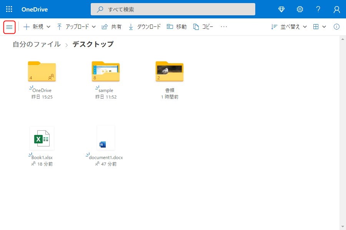Viewport: 346px width, 230px height.
Task: Expand the 新規 dropdown
Action: coord(37,27)
